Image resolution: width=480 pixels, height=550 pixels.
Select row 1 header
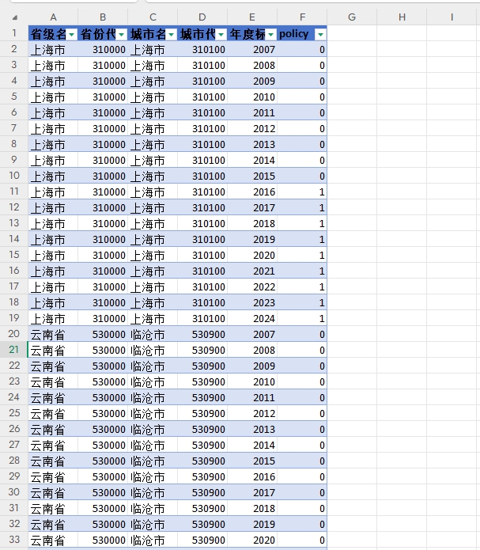point(14,33)
